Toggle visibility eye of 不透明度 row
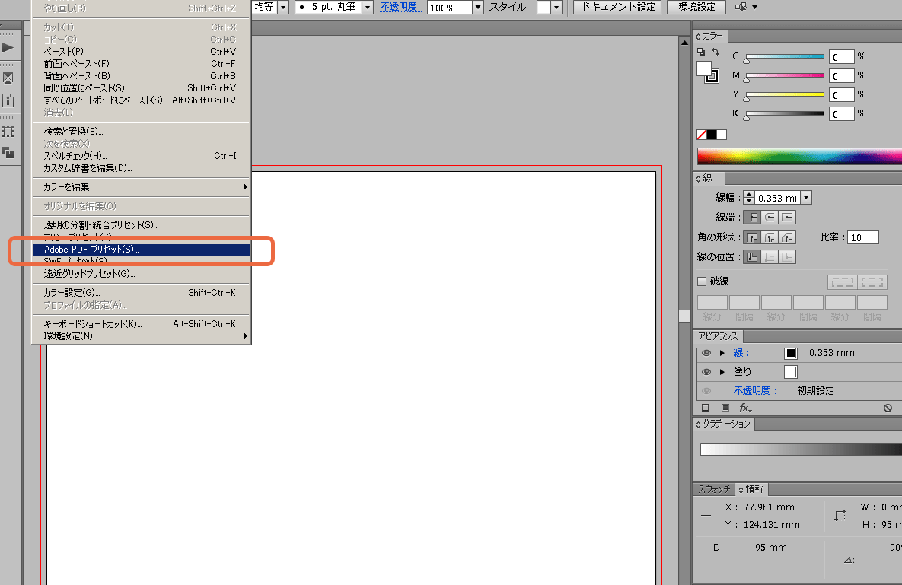The width and height of the screenshot is (902, 585). click(706, 391)
